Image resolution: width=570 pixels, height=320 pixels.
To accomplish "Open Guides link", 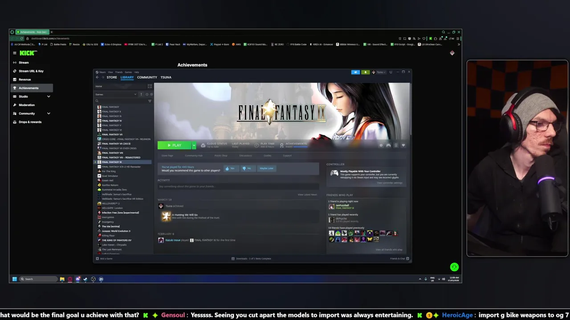I will 267,156.
